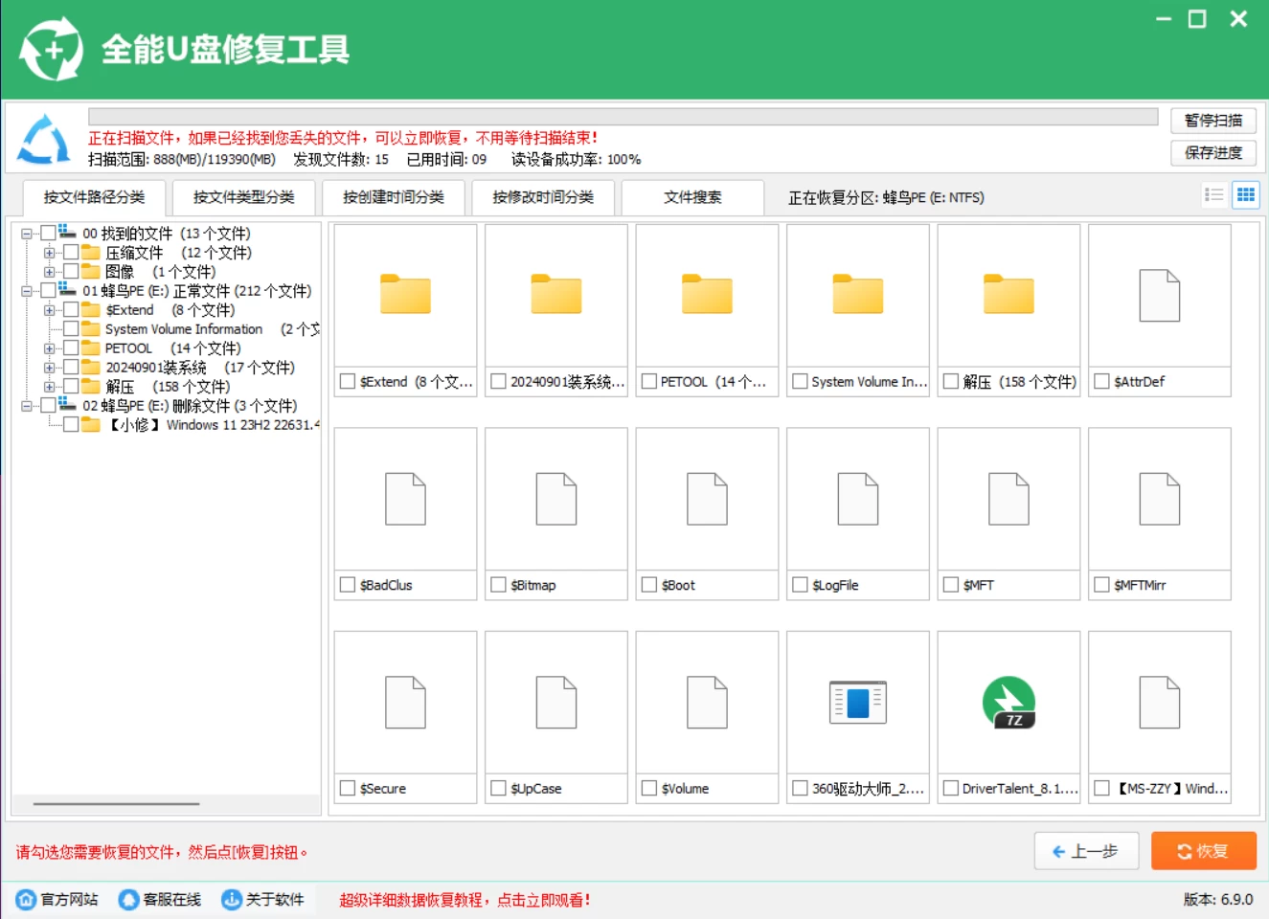Open the 按文件路径分类 tab

click(x=94, y=197)
